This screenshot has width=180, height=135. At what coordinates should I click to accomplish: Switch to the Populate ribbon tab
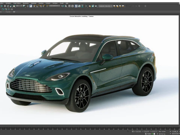8,12
